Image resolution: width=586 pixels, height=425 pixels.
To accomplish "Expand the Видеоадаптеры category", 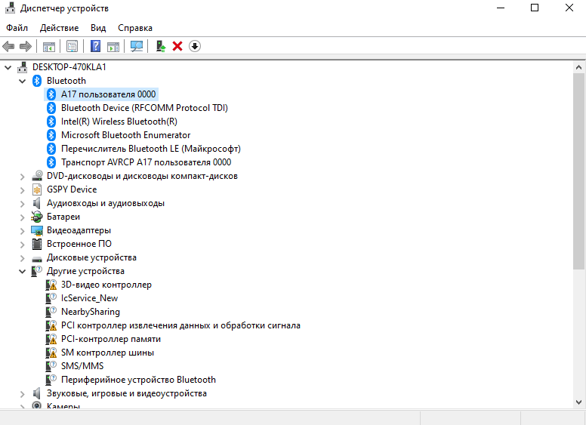I will click(x=23, y=231).
